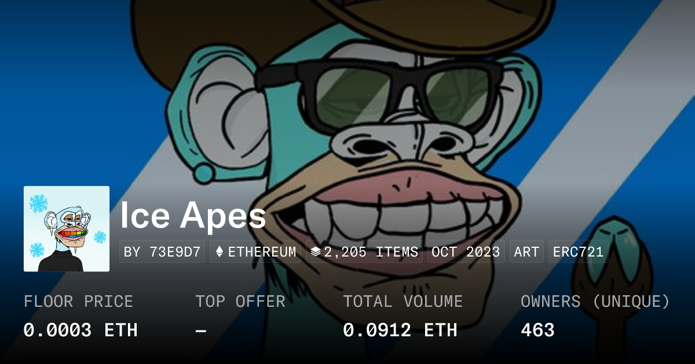This screenshot has height=364, width=695.
Task: Click the TOP OFFER label
Action: (x=240, y=302)
